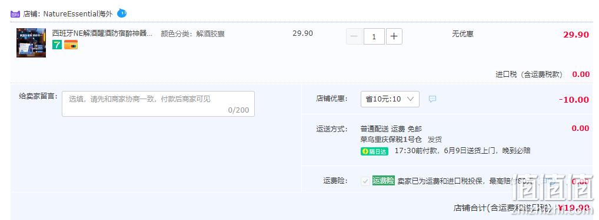This screenshot has width=599, height=220.
Task: Click the green 7-day return badge
Action: pos(57,45)
